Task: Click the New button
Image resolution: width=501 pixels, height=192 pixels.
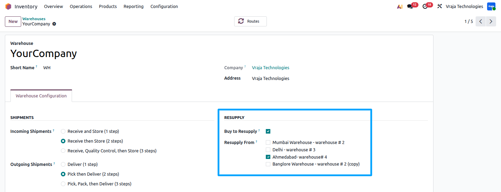Action: tap(13, 22)
